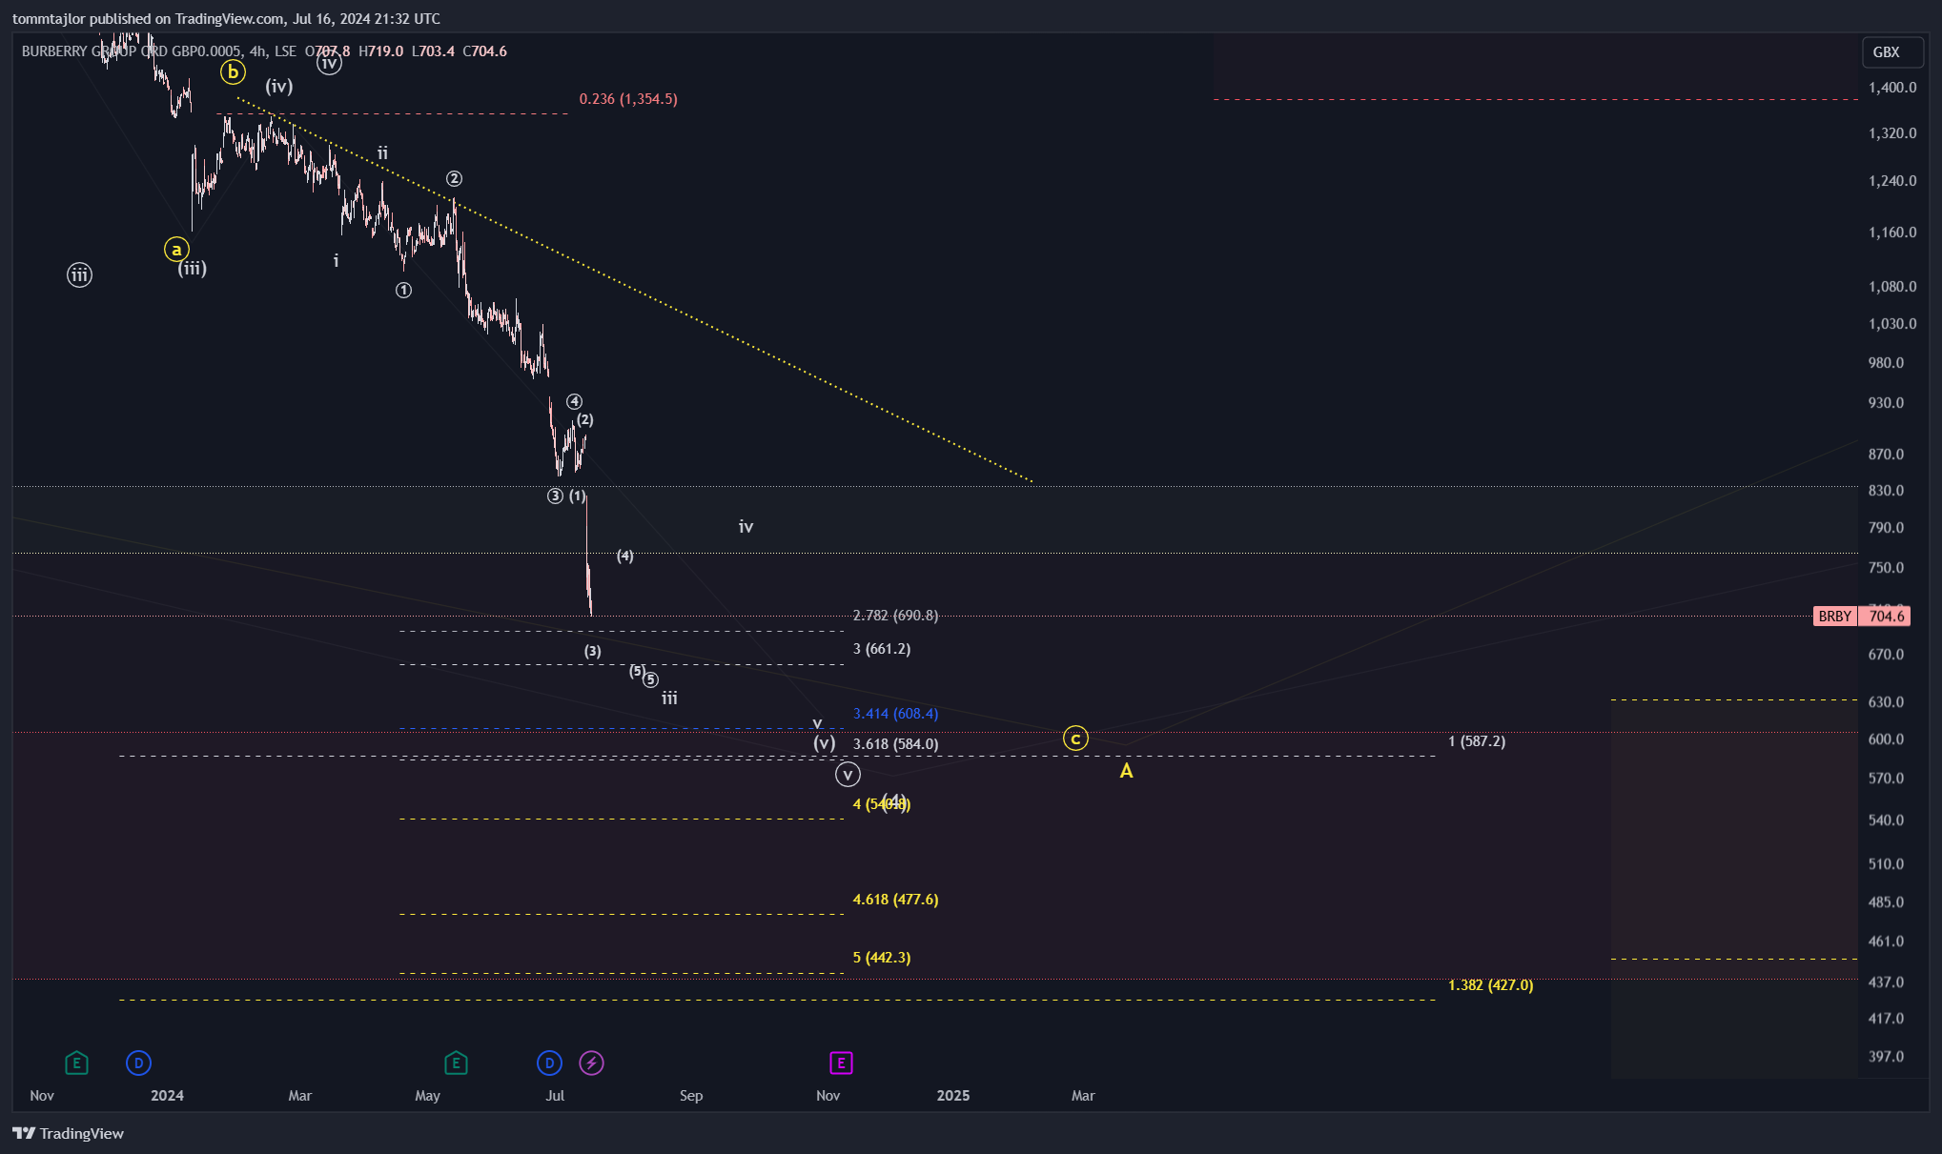Viewport: 1942px width, 1154px height.
Task: Click the '3.618 (584.0)' Fibonacci label
Action: coord(895,744)
